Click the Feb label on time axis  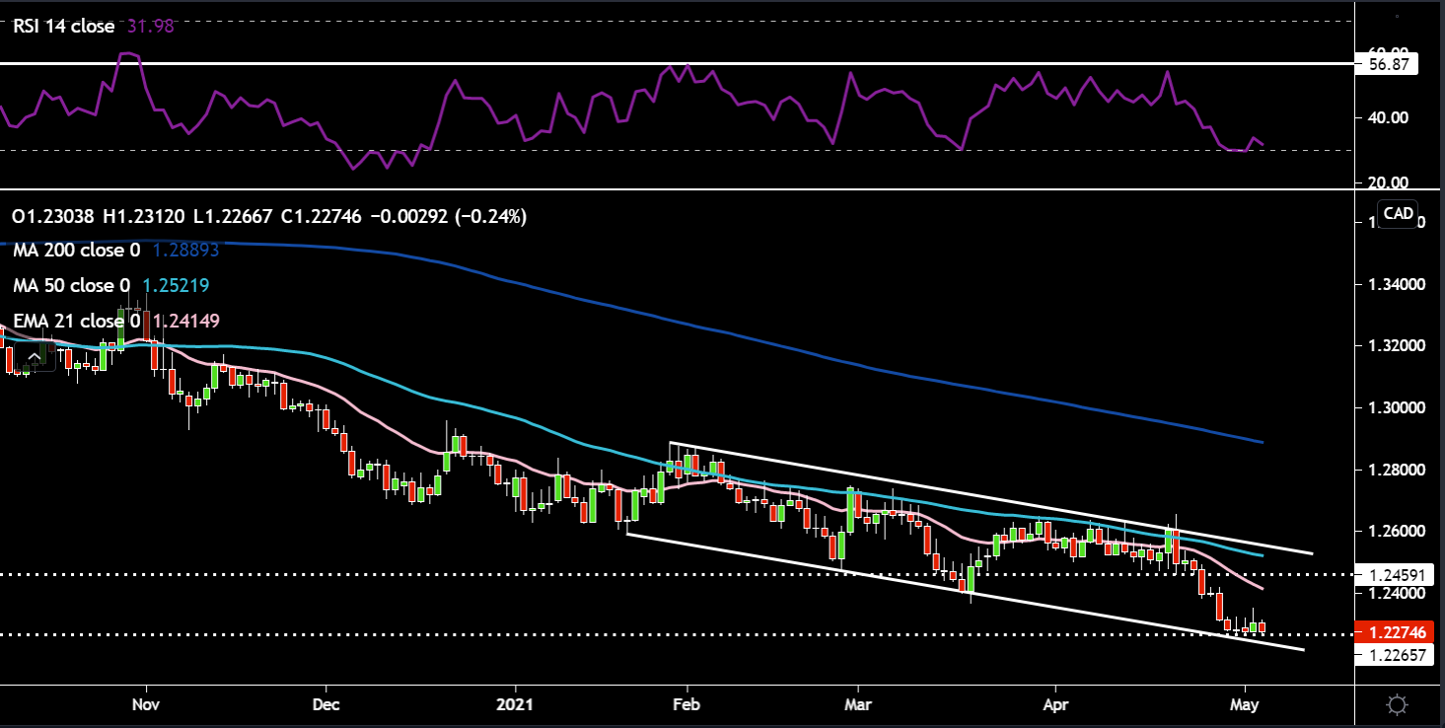686,705
